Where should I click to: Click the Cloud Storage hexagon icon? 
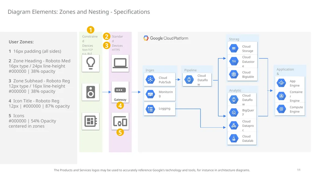(234, 48)
